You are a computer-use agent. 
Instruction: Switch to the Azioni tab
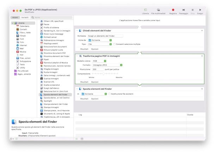tap(15, 18)
